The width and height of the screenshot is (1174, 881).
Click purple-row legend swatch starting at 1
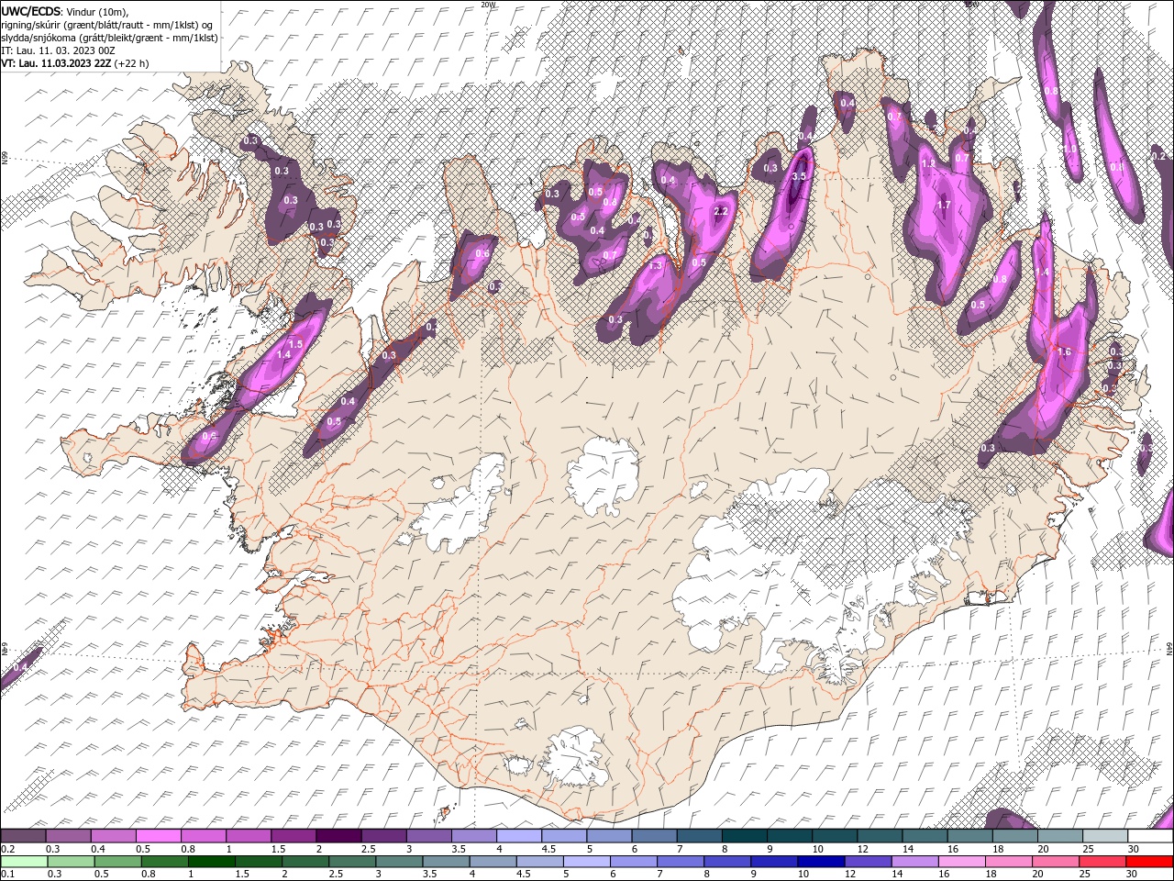(x=249, y=836)
